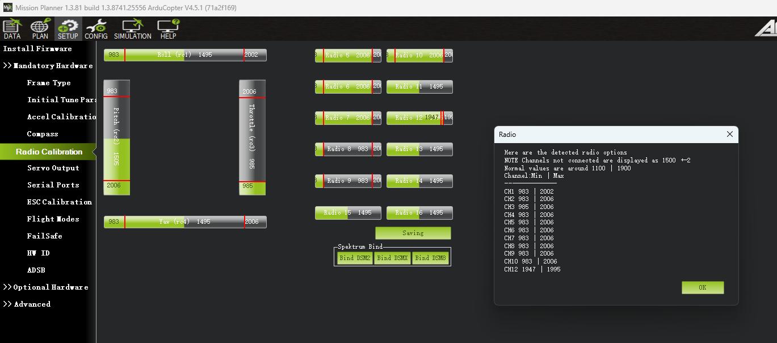Click the 'Normal values are around' line
Screen dimensions: 777x343
(x=568, y=168)
